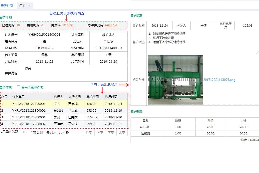Click device name FB-8制版机

45,48
